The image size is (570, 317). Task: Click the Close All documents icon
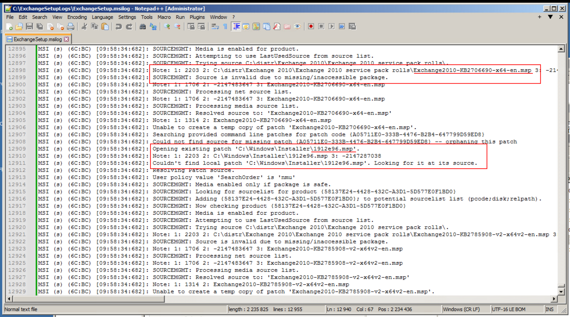click(x=60, y=27)
